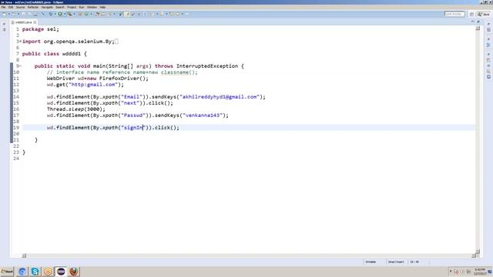The width and height of the screenshot is (493, 277).
Task: Open the Edit menu
Action: point(11,7)
